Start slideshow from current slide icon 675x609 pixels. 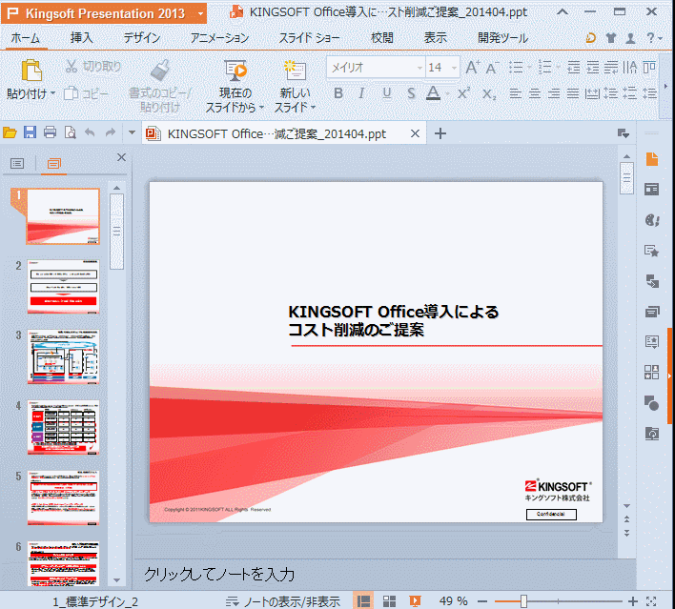coord(235,71)
